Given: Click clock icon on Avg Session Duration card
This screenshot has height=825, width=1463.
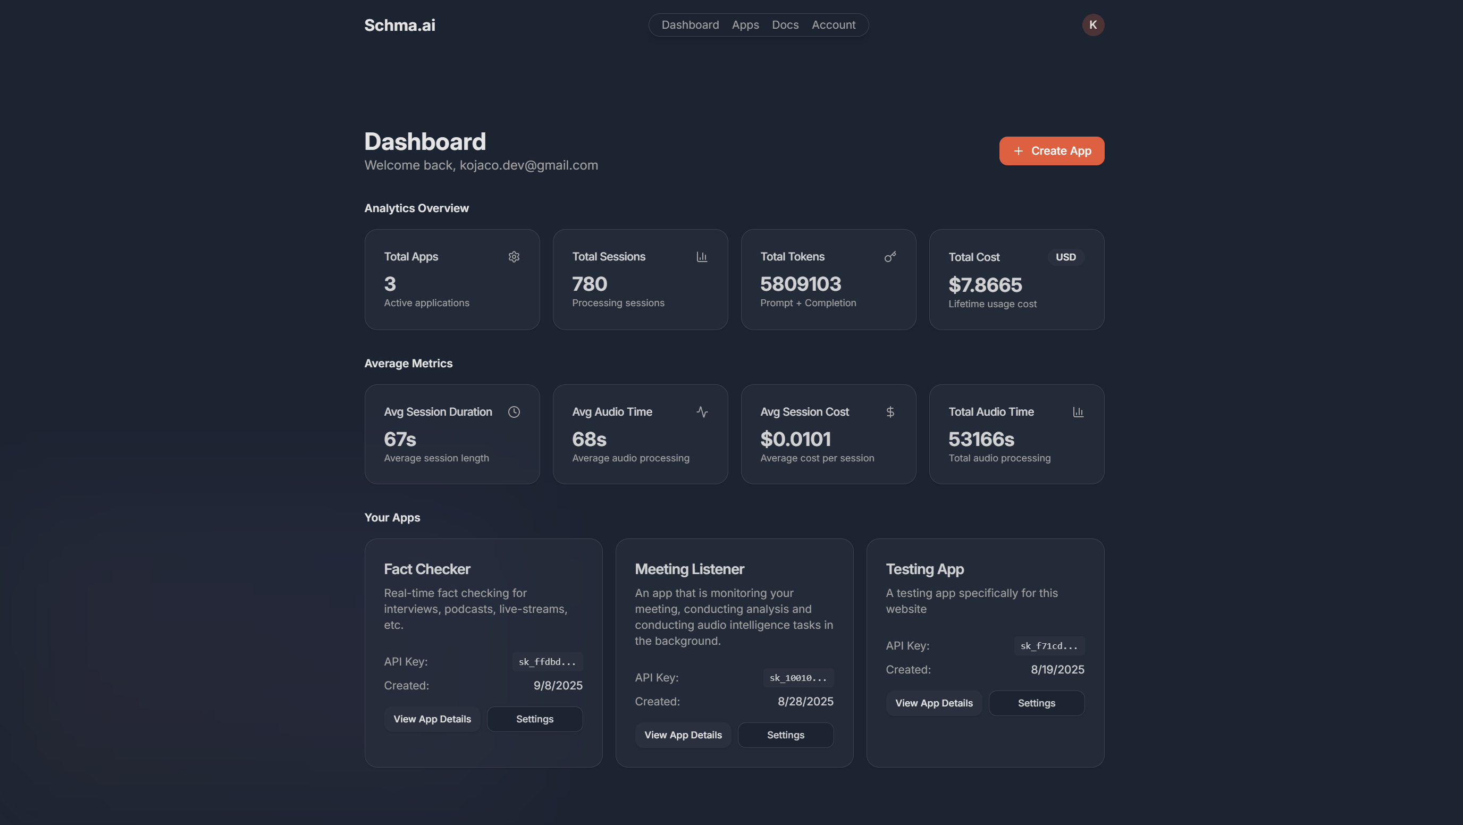Looking at the screenshot, I should tap(514, 411).
